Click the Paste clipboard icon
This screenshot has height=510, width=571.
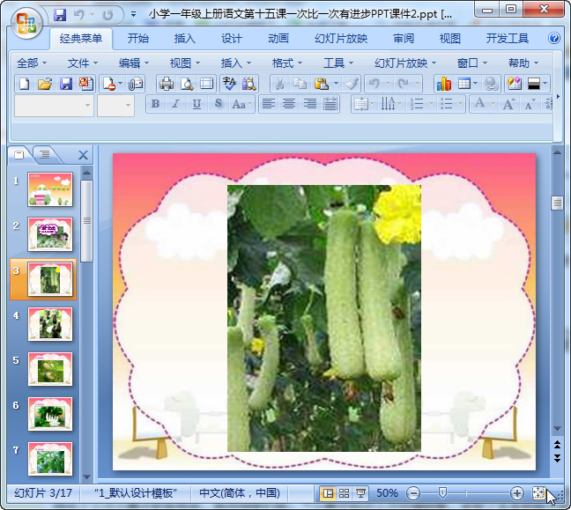tap(322, 84)
